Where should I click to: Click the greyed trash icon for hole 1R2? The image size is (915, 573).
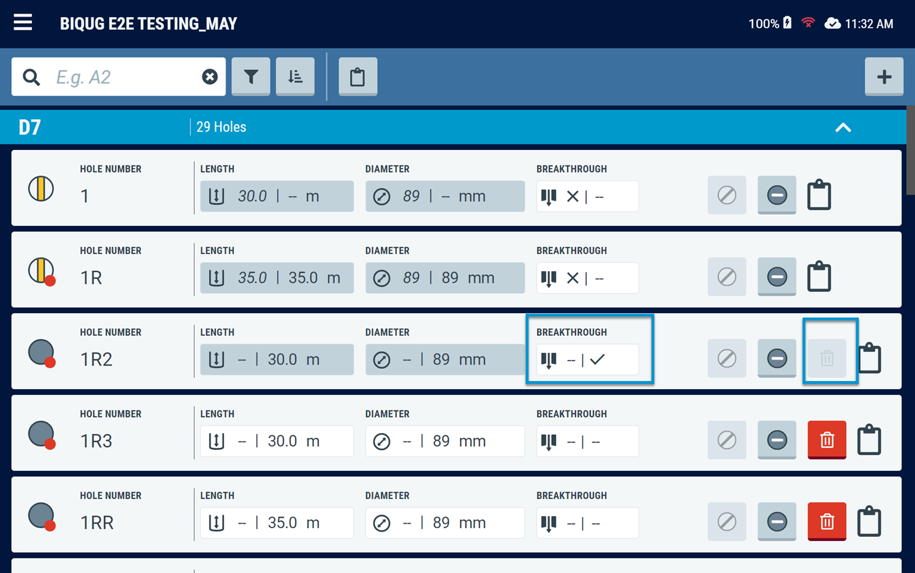click(x=827, y=358)
